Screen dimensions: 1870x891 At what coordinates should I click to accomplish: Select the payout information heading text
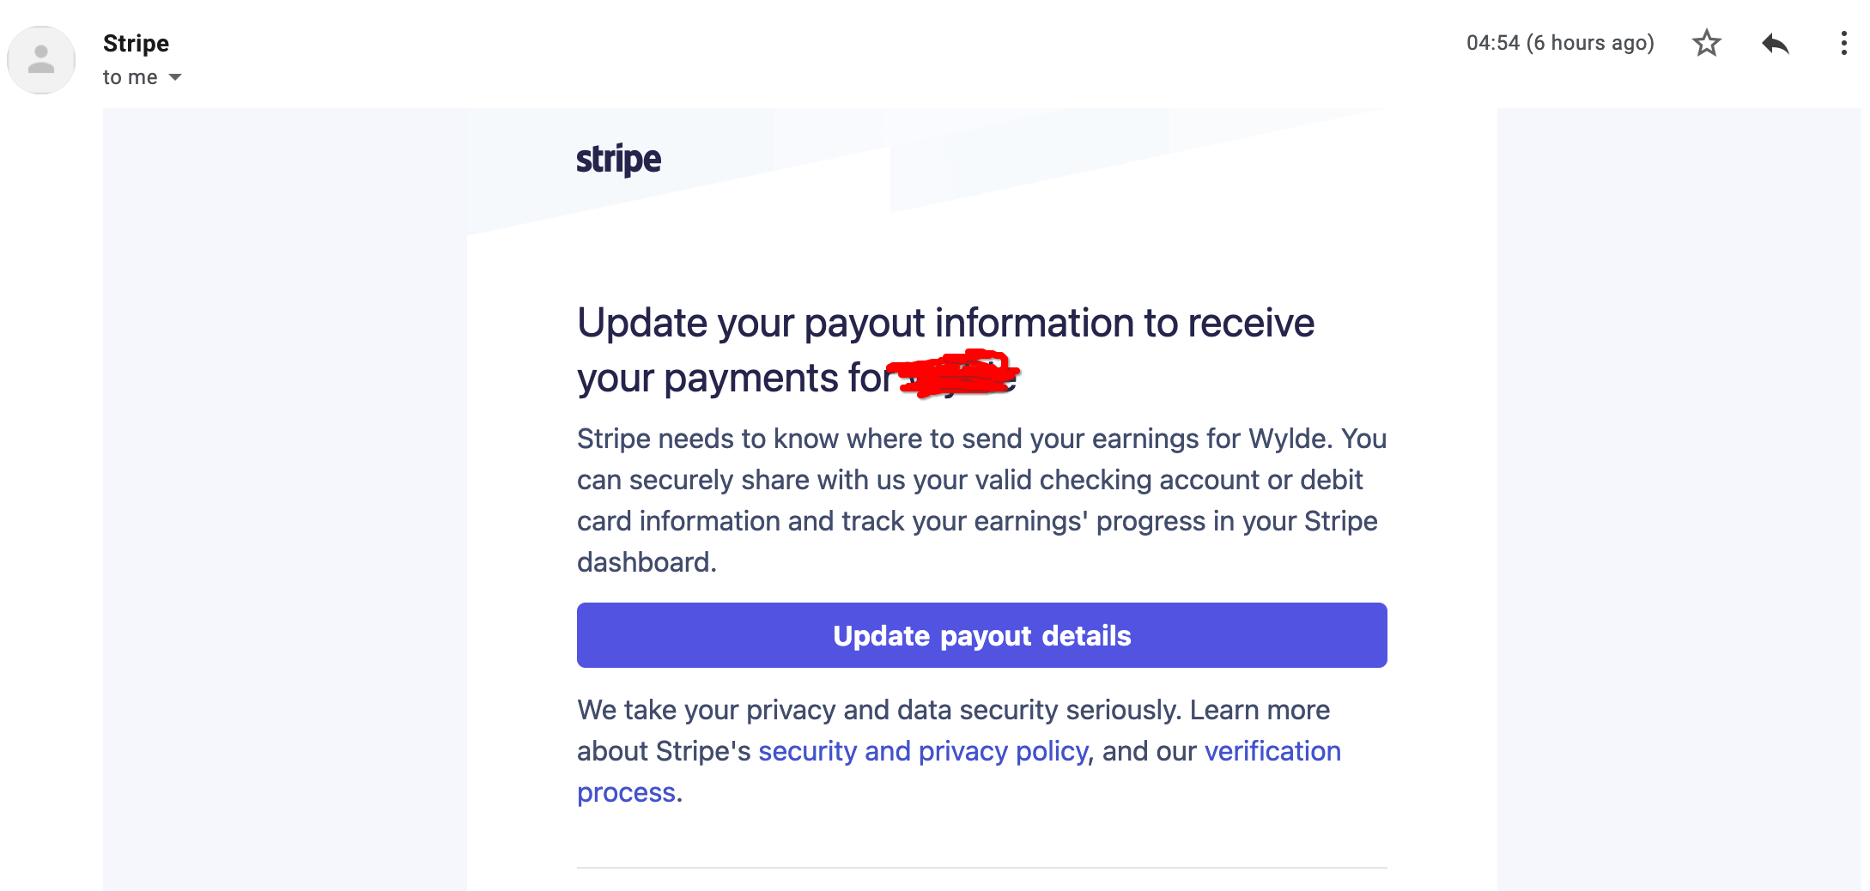click(944, 323)
